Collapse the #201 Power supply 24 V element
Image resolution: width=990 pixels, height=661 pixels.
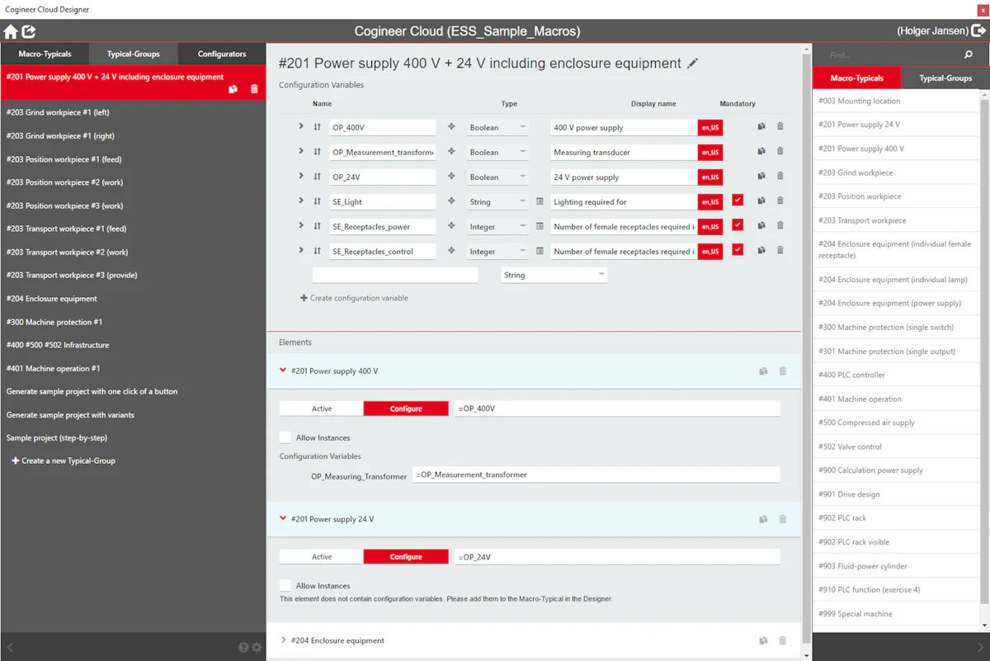pyautogui.click(x=283, y=519)
